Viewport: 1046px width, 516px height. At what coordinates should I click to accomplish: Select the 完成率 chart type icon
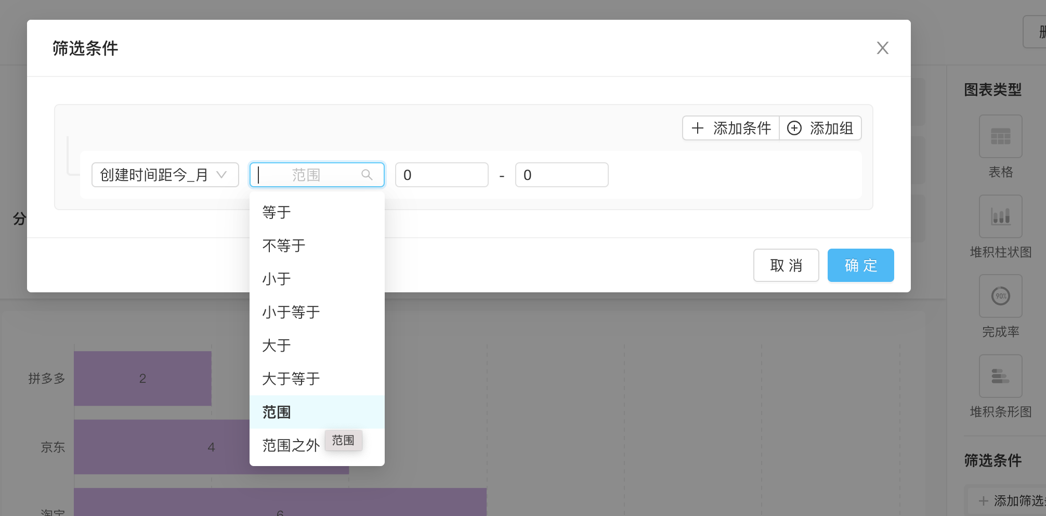[x=1000, y=296]
